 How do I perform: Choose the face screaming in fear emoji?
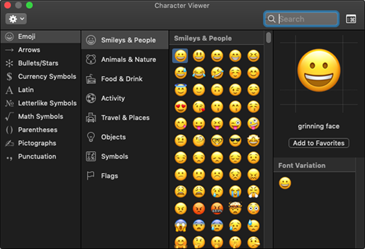[x=181, y=225]
